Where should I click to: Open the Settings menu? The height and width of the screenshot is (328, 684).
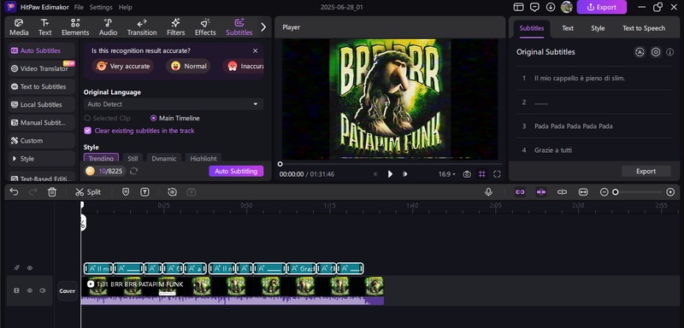point(101,8)
